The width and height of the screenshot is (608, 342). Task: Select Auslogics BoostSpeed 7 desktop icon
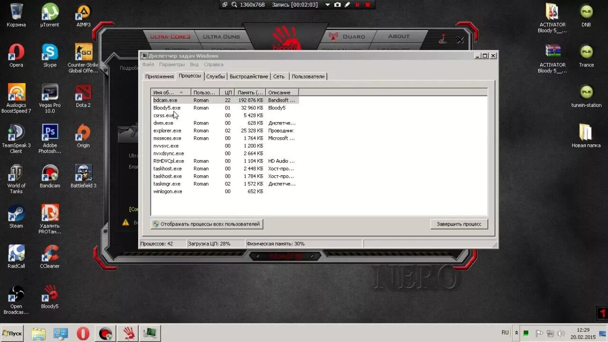[x=16, y=98]
